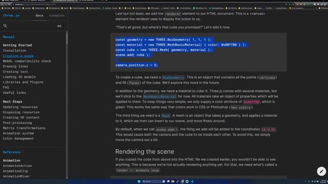Open the Creating a scene page
This screenshot has width=328, height=184.
[18, 56]
